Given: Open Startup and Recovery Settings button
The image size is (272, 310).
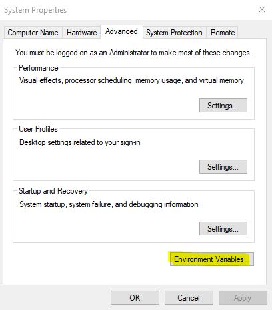Looking at the screenshot, I should click(x=223, y=228).
